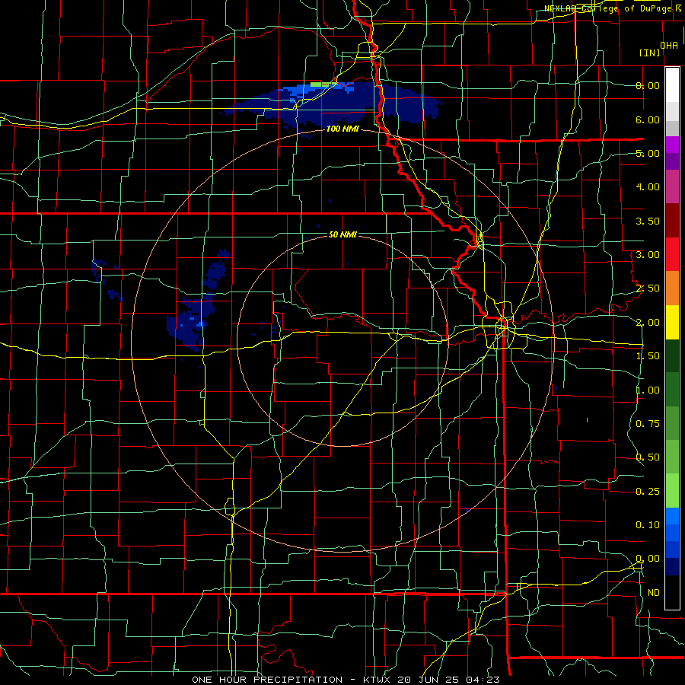This screenshot has width=685, height=685.
Task: Click the 2.00 legend value
Action: 648,323
